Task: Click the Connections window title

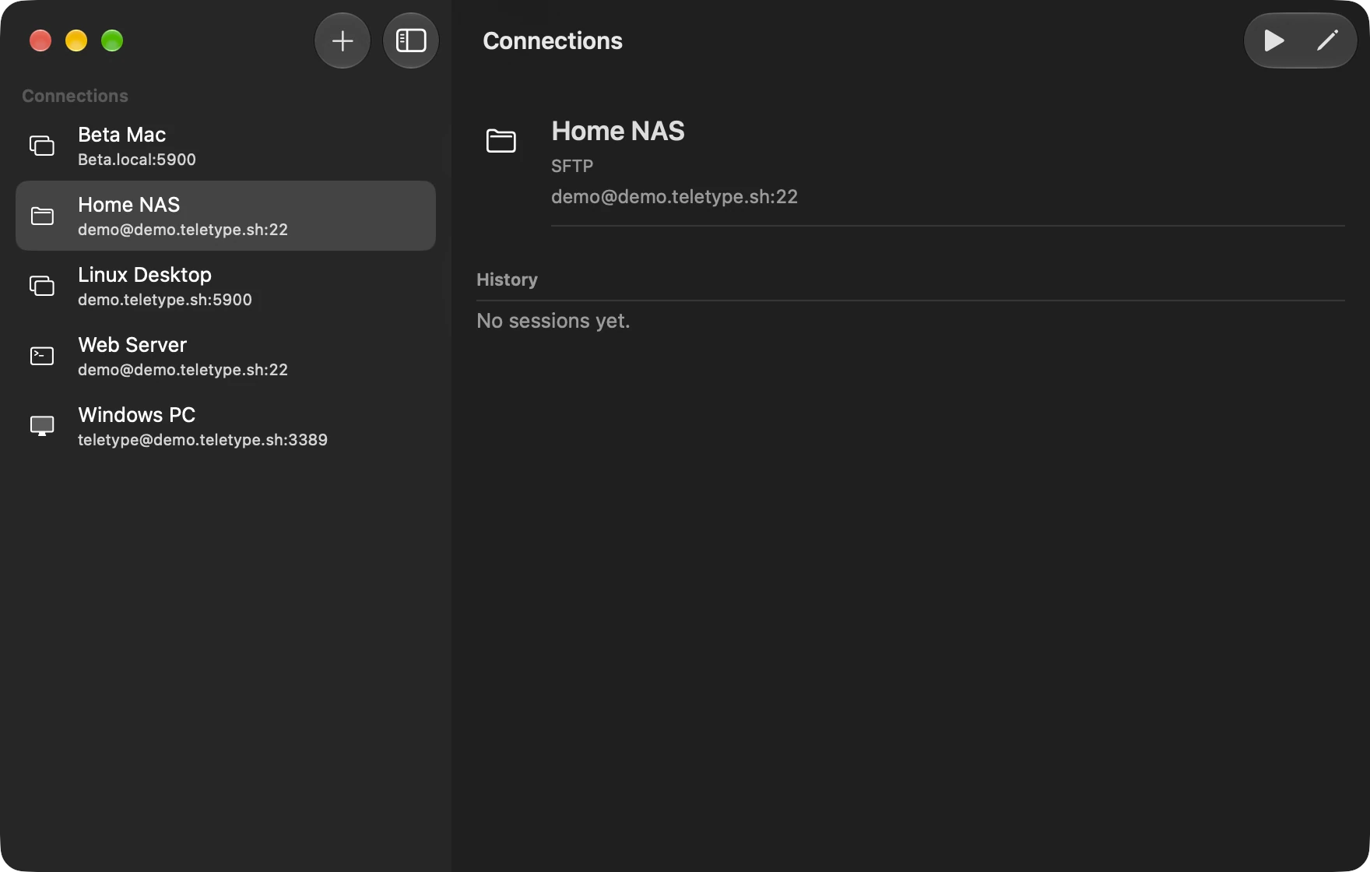Action: click(553, 40)
